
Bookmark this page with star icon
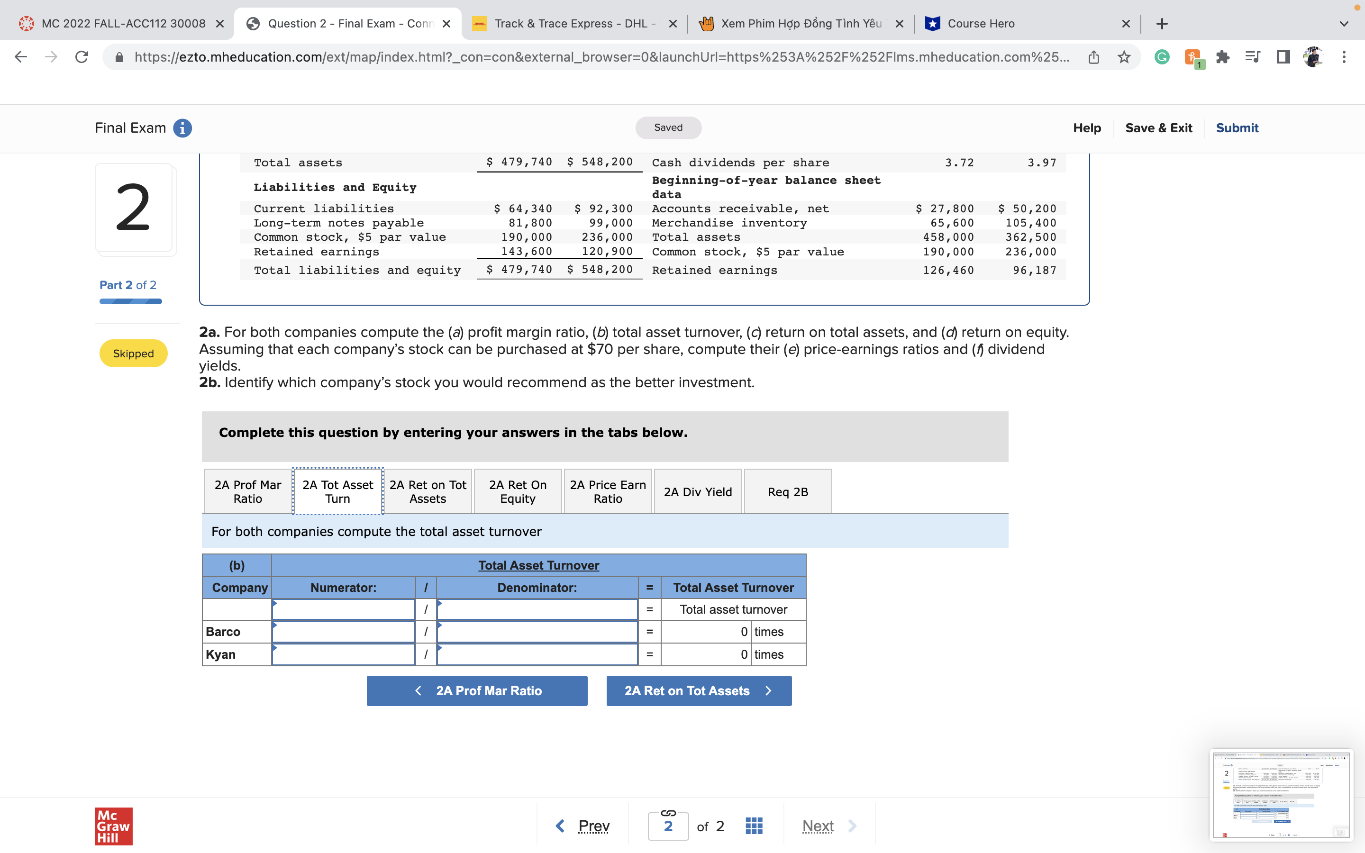point(1124,57)
